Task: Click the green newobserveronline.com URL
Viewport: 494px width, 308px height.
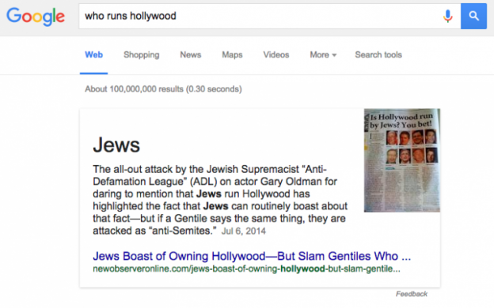Action: coord(246,269)
